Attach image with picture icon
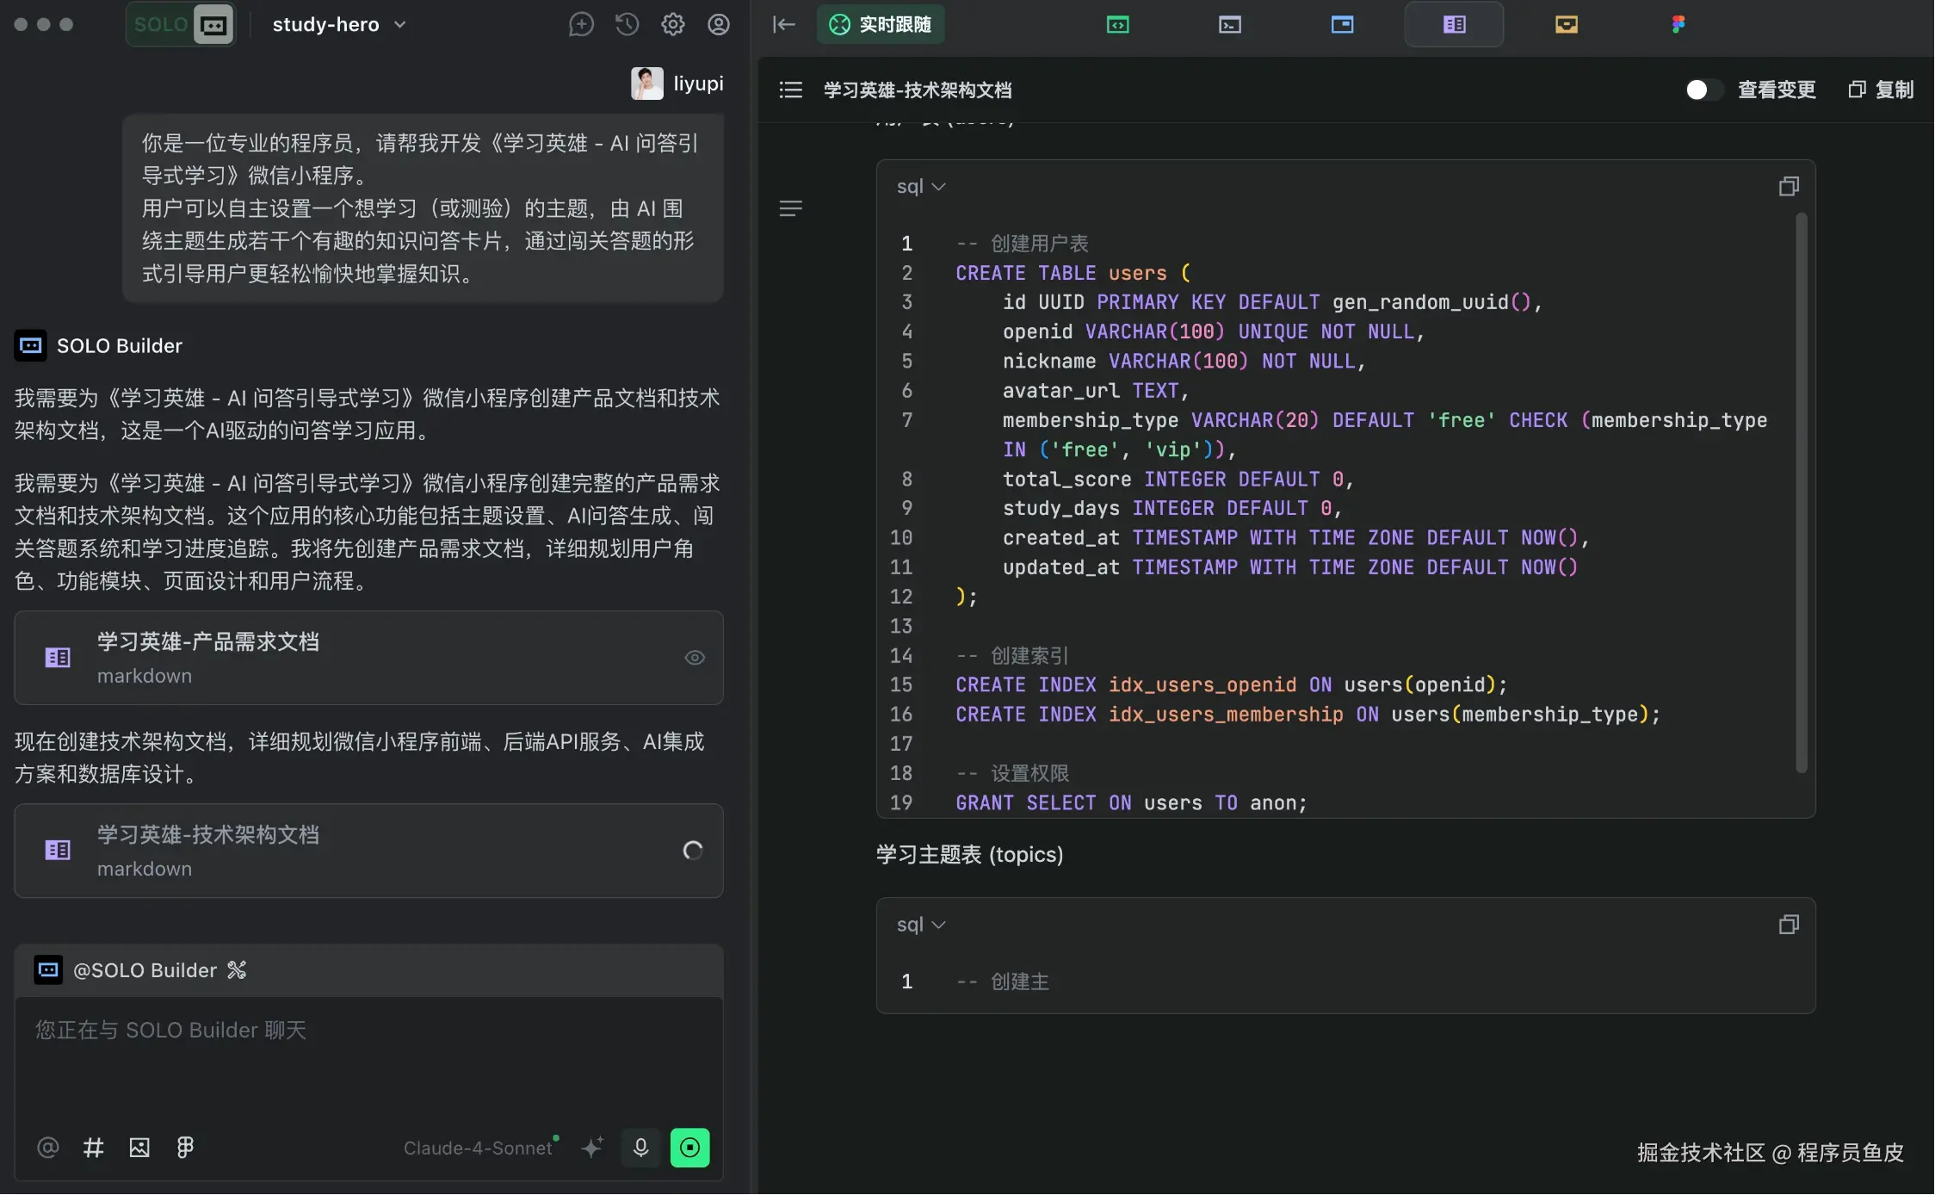This screenshot has width=1935, height=1195. click(x=139, y=1148)
